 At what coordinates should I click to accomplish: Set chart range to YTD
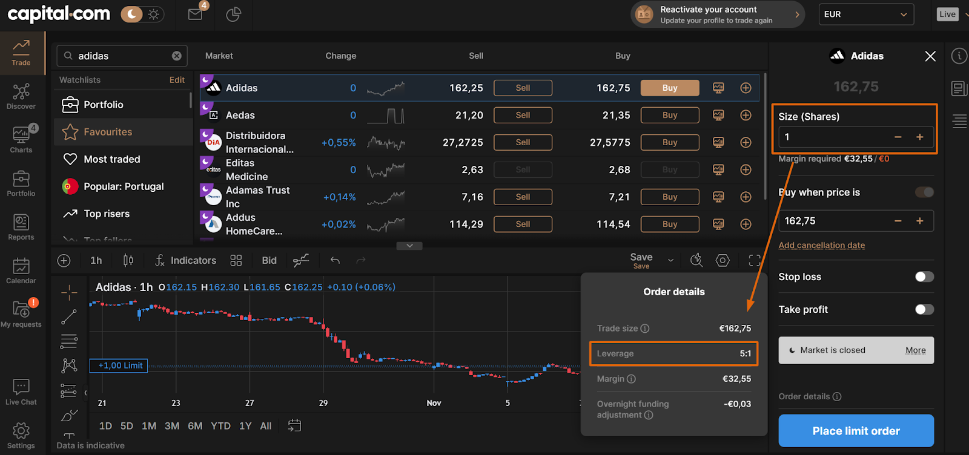pyautogui.click(x=220, y=426)
